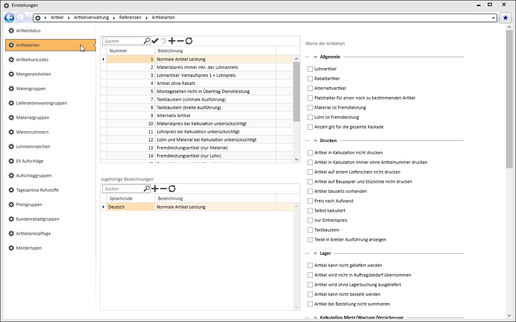Click gear icon next to Warennummern

11,132
